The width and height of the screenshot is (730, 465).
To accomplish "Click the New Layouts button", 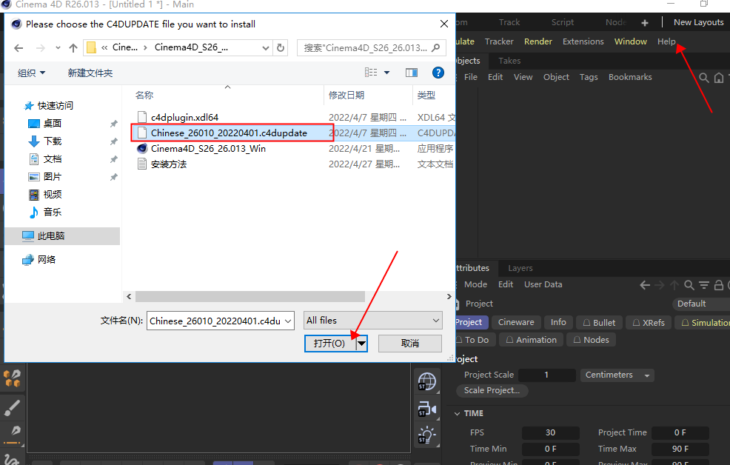I will coord(698,22).
